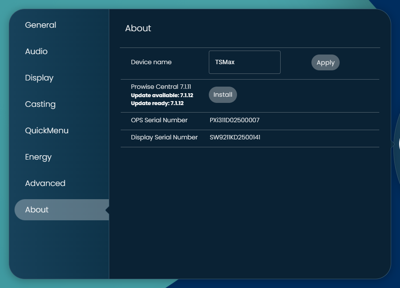Click the Device name text field
Viewport: 400px width, 288px height.
point(244,62)
